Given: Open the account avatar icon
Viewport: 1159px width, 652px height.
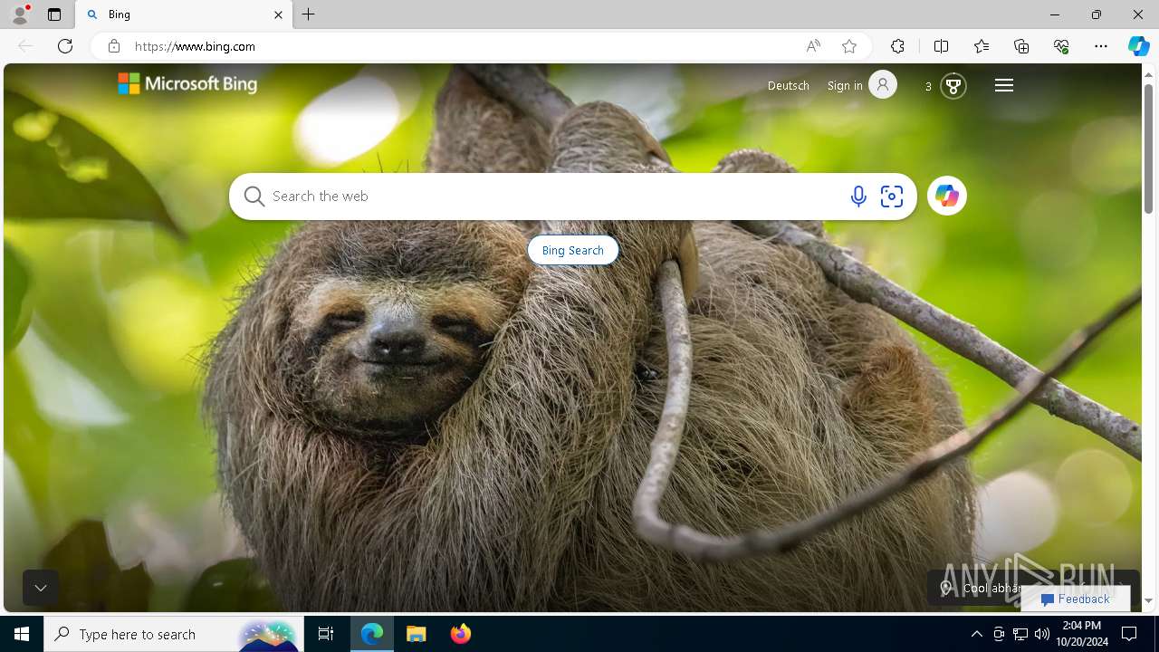Looking at the screenshot, I should [883, 84].
